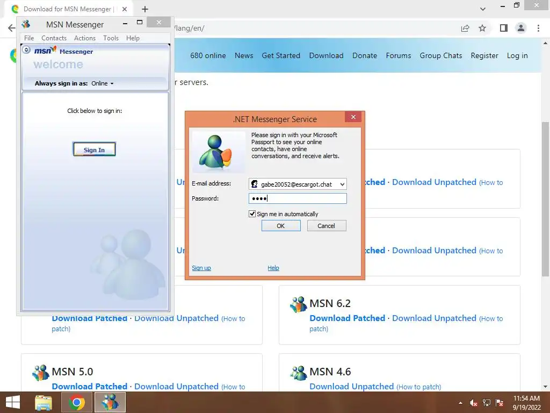Click Download Unpatched for MSN 6.2
This screenshot has height=413, width=550.
434,318
